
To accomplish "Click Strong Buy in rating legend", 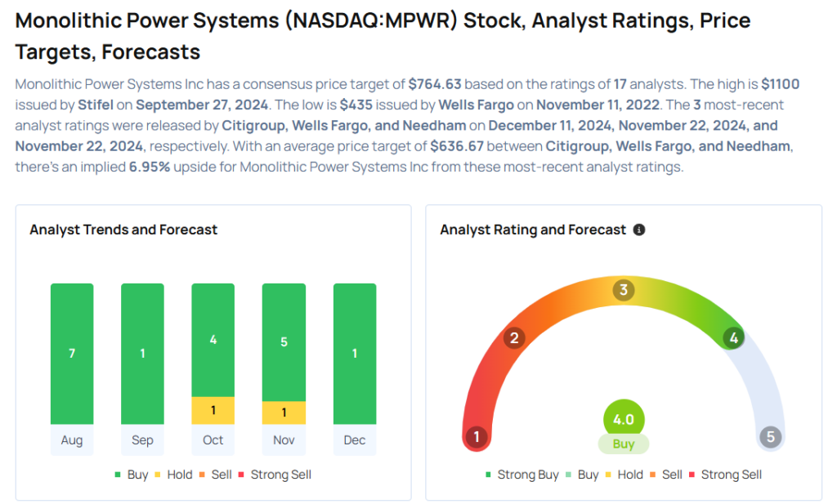I will coord(522,475).
